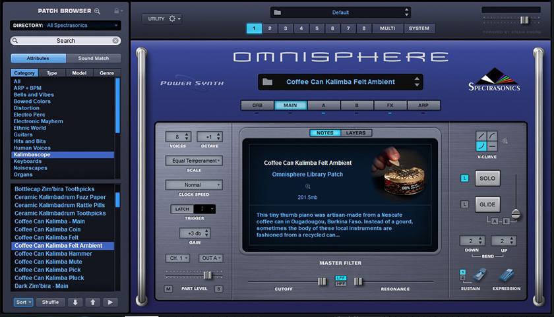Viewport: 554px width, 317px height.
Task: Click the Resonance slider handle
Action: click(x=358, y=281)
